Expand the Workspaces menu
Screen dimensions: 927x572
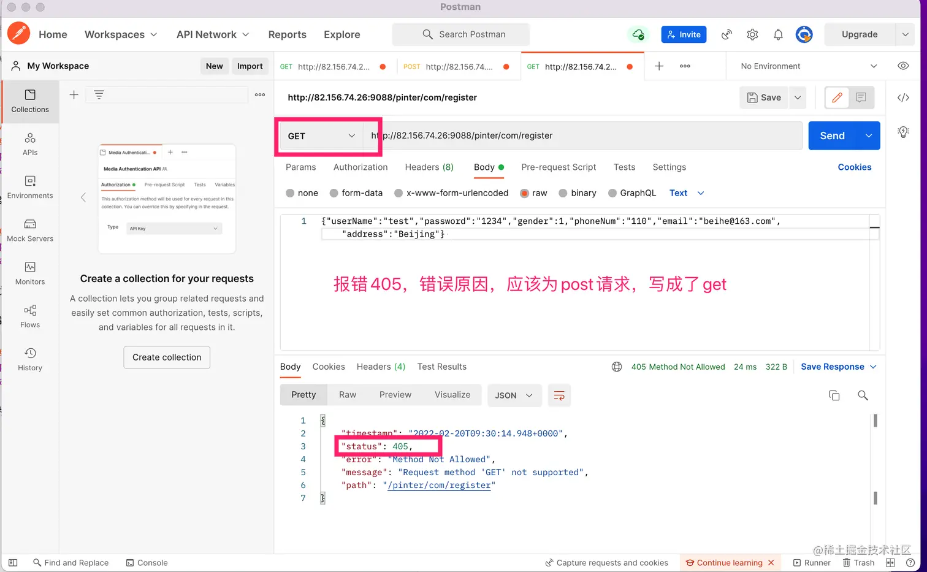point(121,34)
